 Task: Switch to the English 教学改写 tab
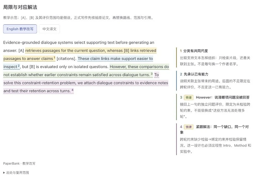pos(20,29)
